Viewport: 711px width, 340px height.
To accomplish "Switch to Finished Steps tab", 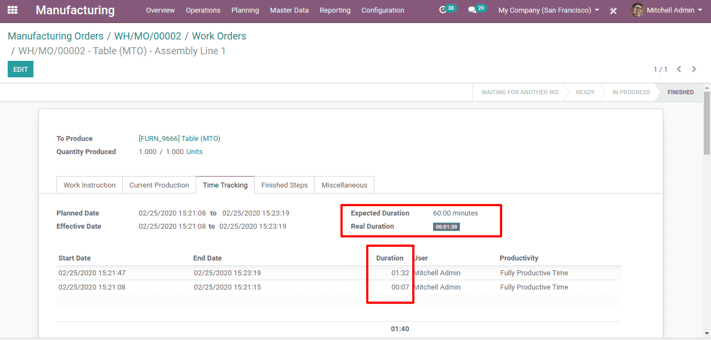I will coord(285,185).
